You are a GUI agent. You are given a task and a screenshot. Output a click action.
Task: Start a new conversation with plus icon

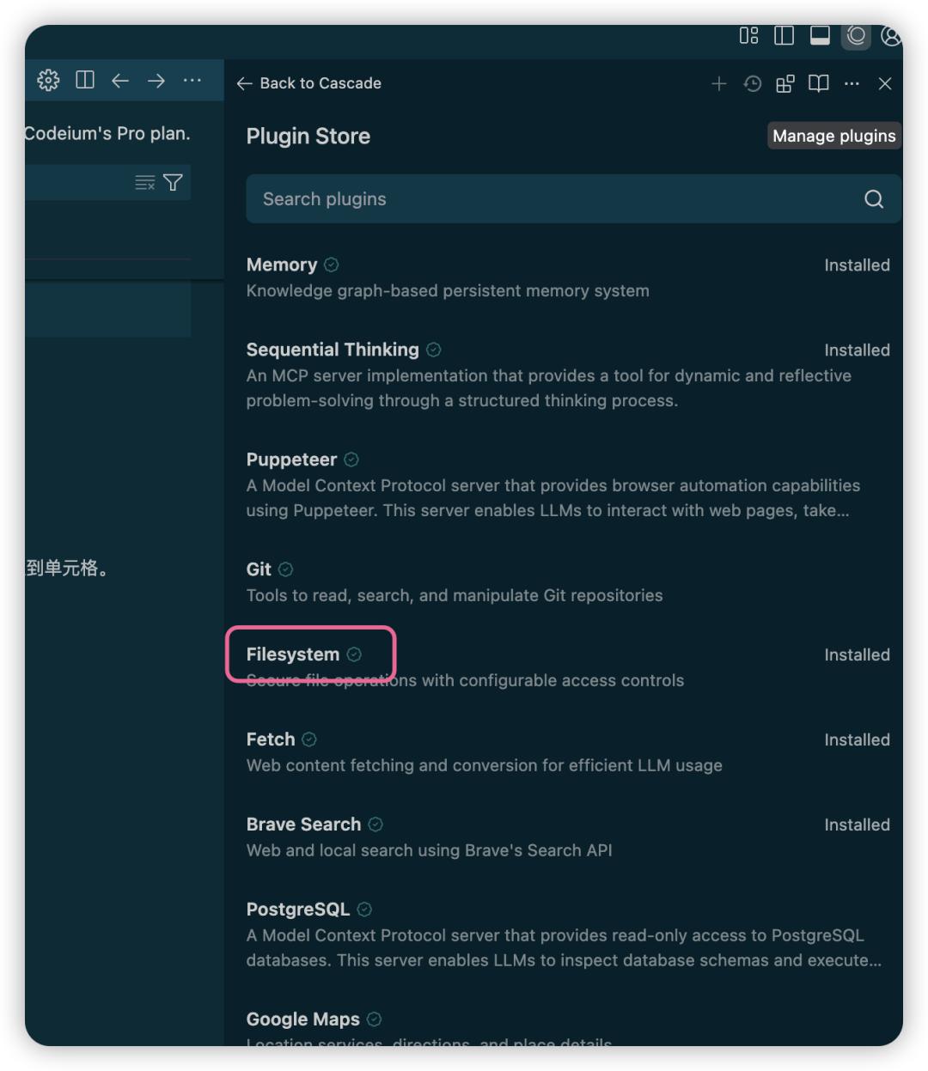point(719,83)
